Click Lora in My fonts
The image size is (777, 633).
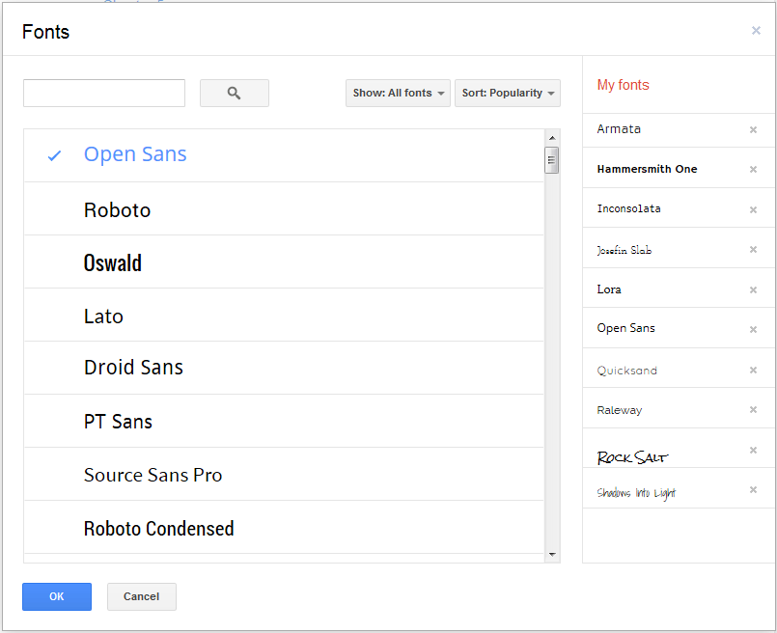[x=609, y=289]
